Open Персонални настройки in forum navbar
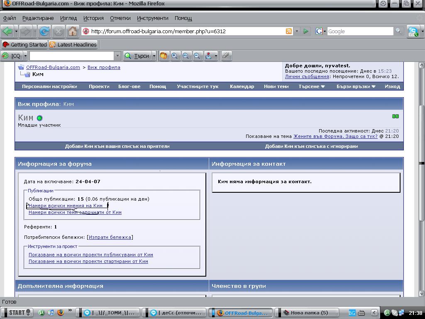The height and width of the screenshot is (319, 425). (x=50, y=86)
